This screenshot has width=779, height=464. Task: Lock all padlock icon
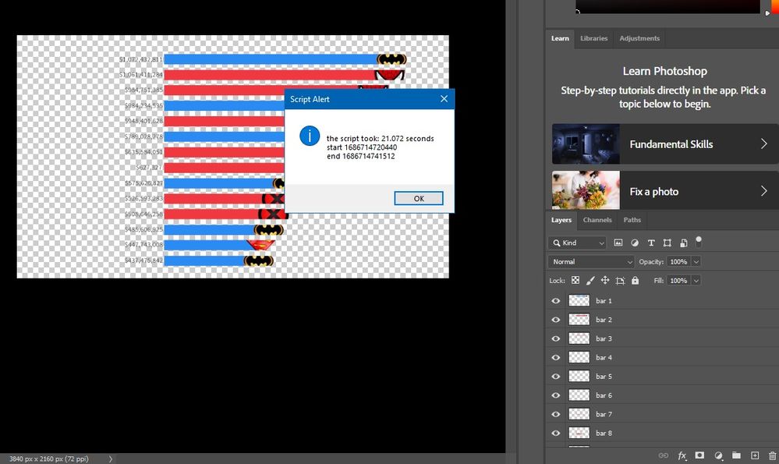pos(635,280)
